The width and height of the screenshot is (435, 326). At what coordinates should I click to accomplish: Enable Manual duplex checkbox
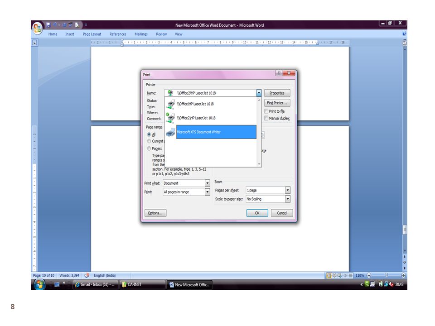266,118
